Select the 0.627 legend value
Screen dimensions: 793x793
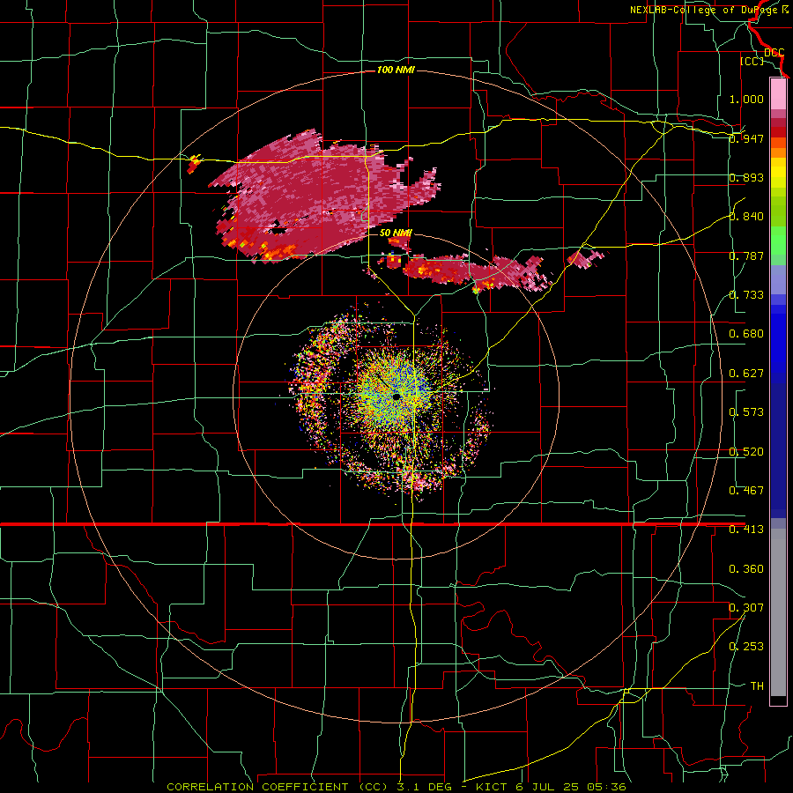(x=746, y=374)
